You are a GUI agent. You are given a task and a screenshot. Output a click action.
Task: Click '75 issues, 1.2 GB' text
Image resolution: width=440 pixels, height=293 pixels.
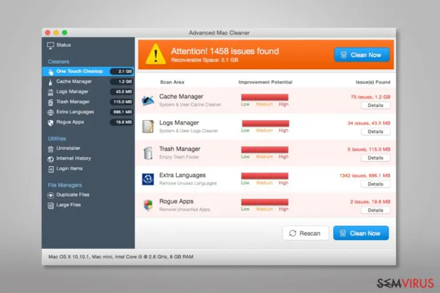tap(371, 97)
